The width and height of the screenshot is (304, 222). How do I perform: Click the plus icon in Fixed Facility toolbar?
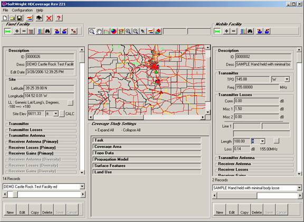click(x=17, y=31)
